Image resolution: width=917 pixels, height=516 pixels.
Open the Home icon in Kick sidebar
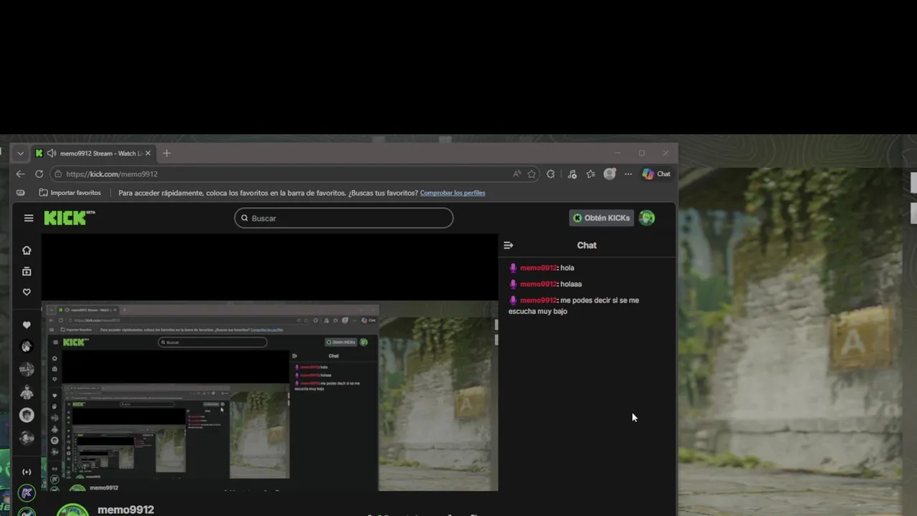27,250
